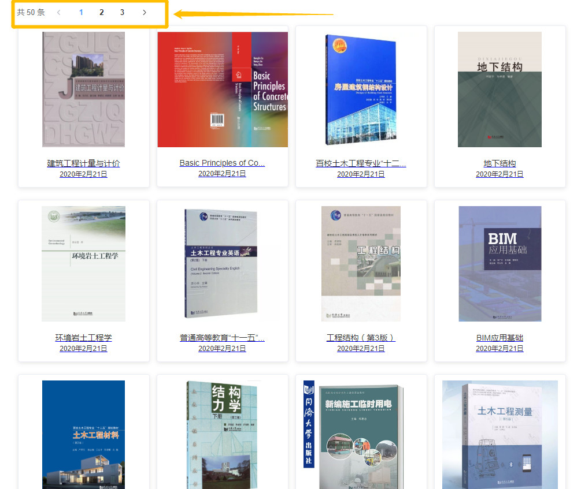Open the 地下结构 book title link
This screenshot has width=581, height=489.
coord(499,163)
